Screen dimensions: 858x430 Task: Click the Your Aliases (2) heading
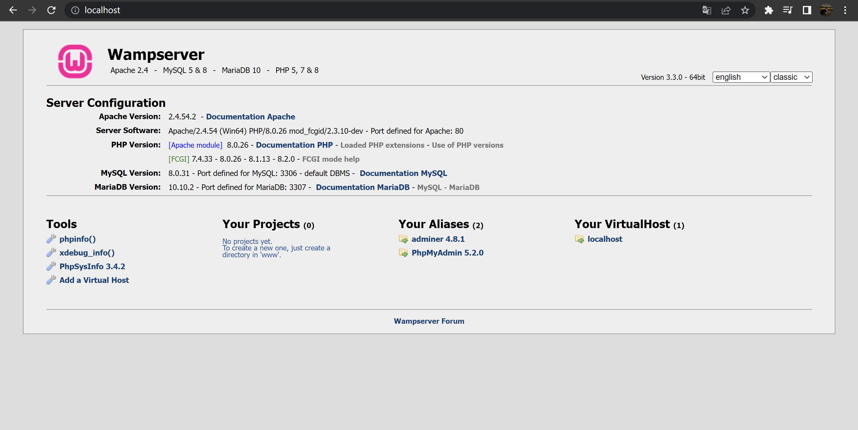coord(441,224)
